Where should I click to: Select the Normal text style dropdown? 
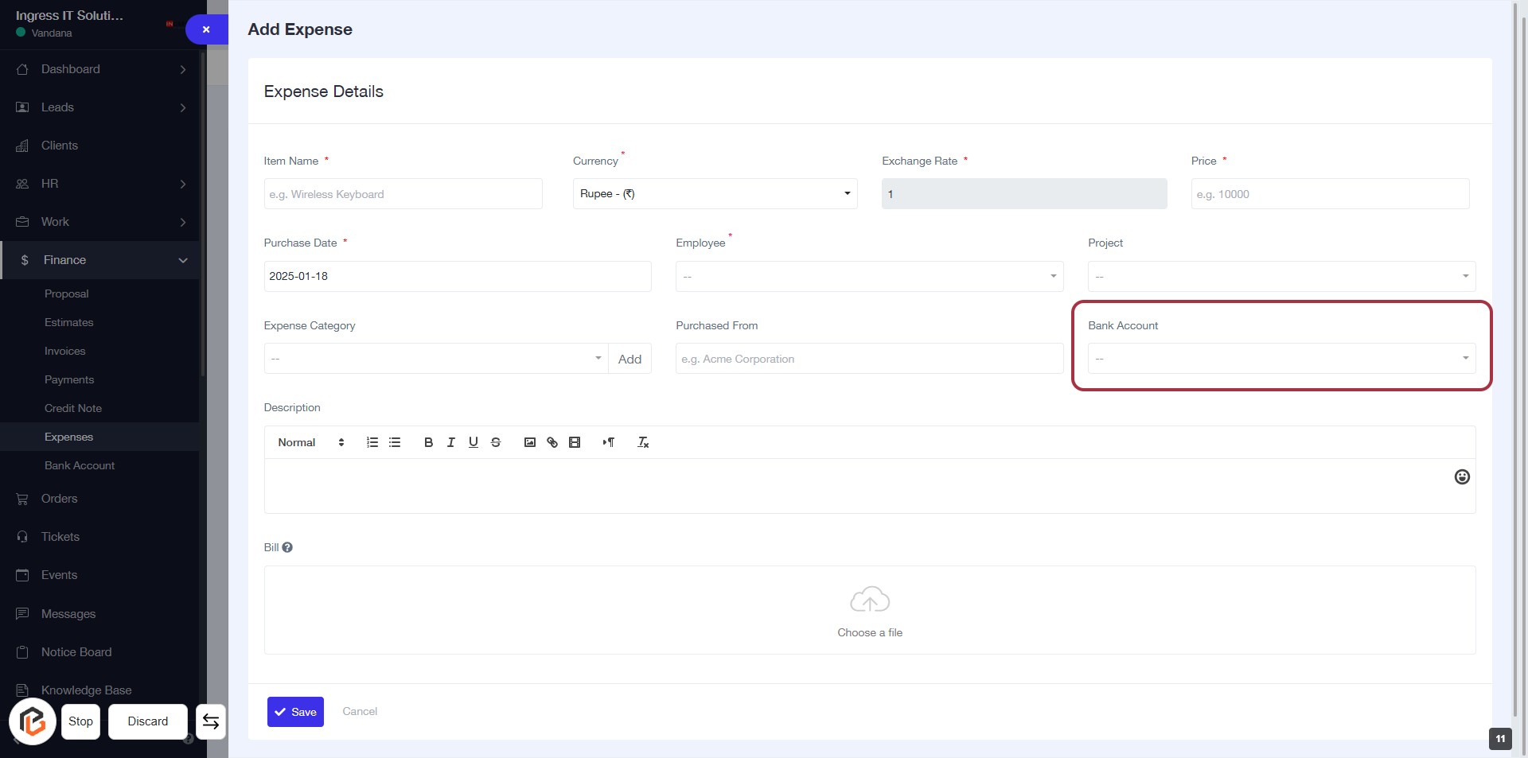pos(310,442)
